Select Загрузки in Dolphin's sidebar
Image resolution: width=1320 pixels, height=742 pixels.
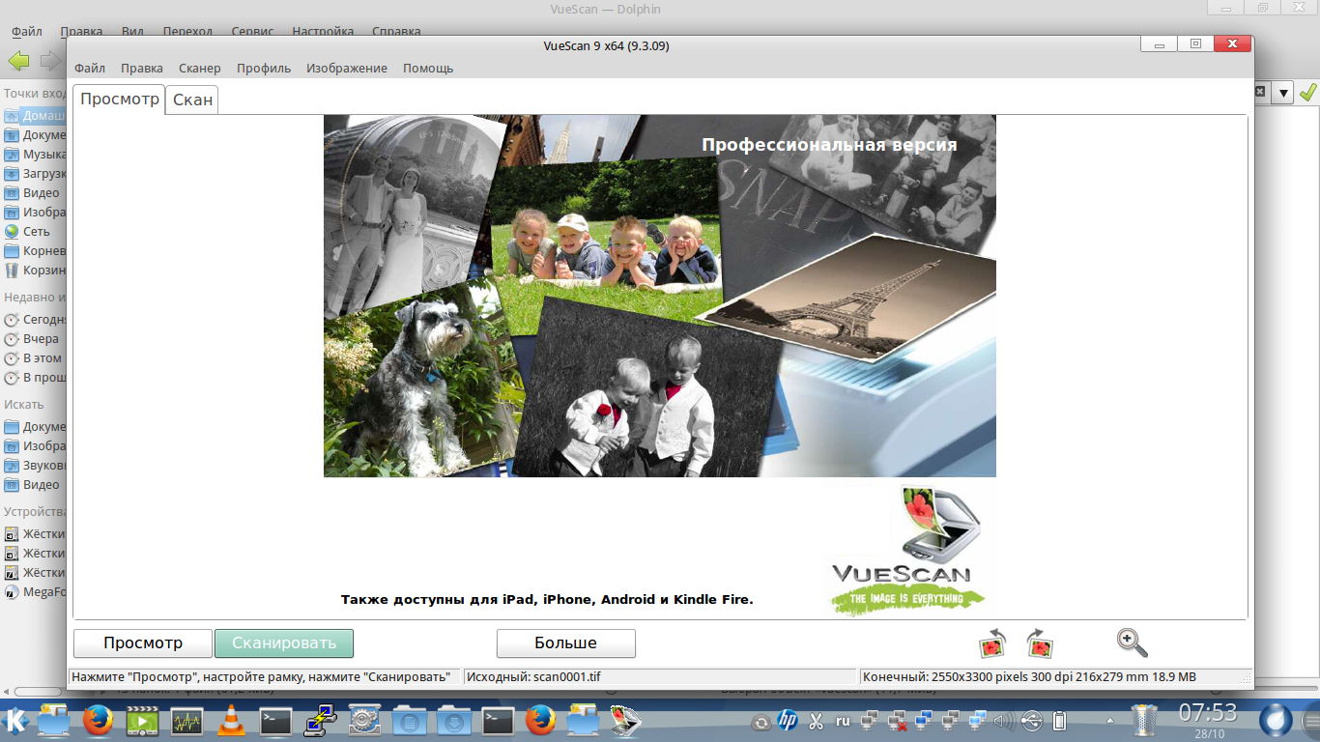coord(35,174)
